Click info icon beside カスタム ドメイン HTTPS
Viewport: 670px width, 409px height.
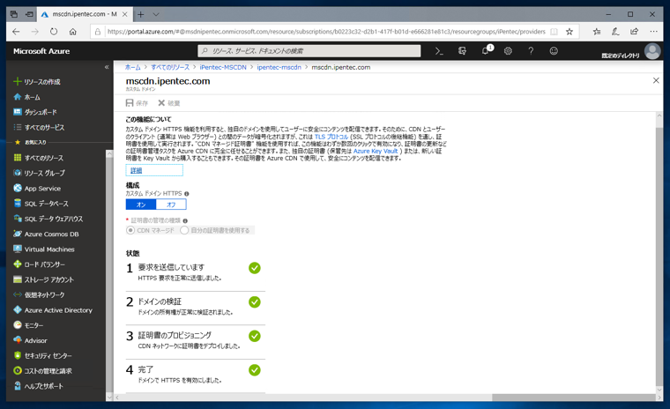point(186,194)
